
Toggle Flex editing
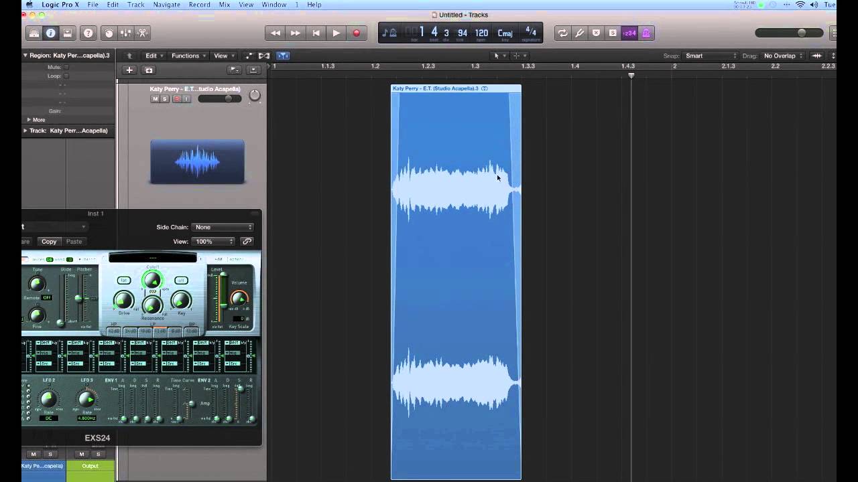click(264, 56)
